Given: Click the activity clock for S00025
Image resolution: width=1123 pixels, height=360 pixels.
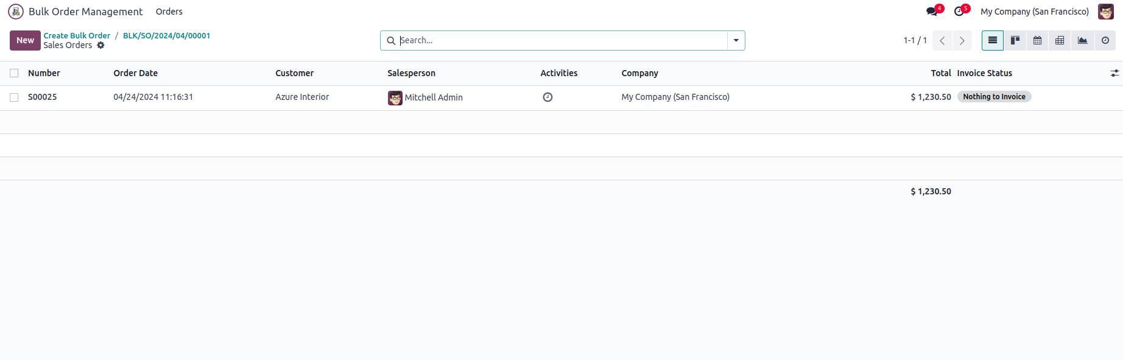Looking at the screenshot, I should click(x=547, y=97).
